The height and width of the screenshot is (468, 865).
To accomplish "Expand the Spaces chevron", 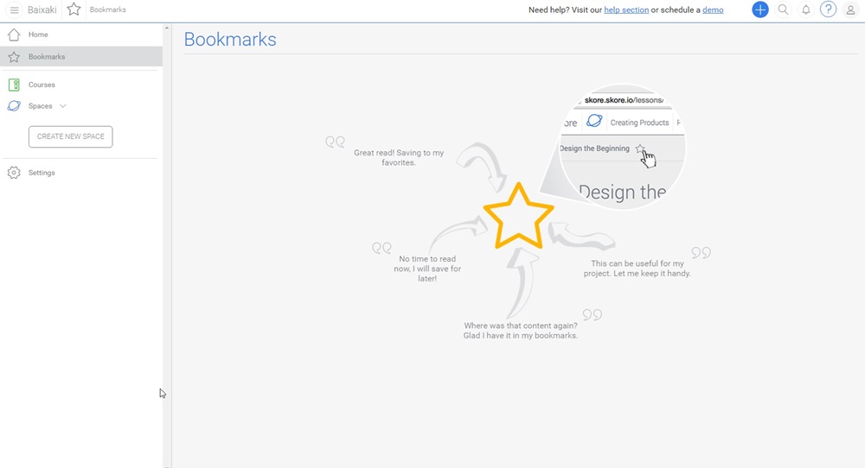I will pyautogui.click(x=62, y=106).
